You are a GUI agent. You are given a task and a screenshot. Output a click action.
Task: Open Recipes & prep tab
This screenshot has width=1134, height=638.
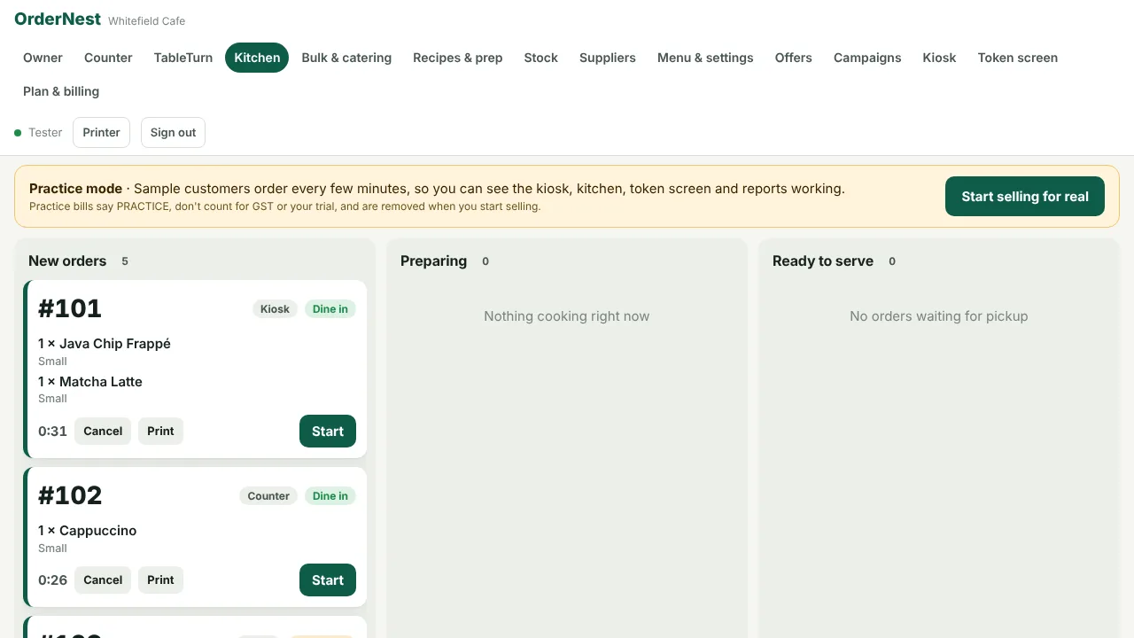click(x=458, y=58)
